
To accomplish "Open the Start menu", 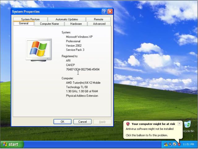I will point(12,144).
